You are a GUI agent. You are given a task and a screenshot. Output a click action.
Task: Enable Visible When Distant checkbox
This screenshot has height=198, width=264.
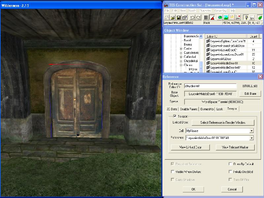tap(172, 172)
